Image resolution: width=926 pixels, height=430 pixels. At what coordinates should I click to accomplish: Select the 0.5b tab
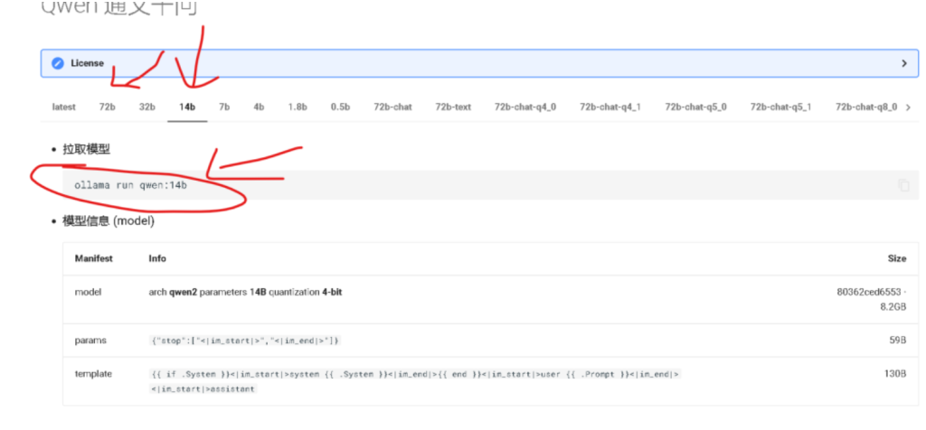pos(340,107)
